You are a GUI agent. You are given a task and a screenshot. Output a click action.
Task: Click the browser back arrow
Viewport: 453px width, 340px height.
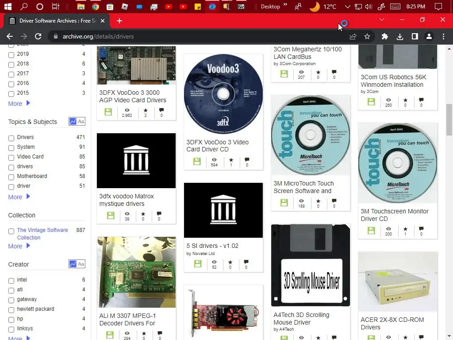[10, 36]
